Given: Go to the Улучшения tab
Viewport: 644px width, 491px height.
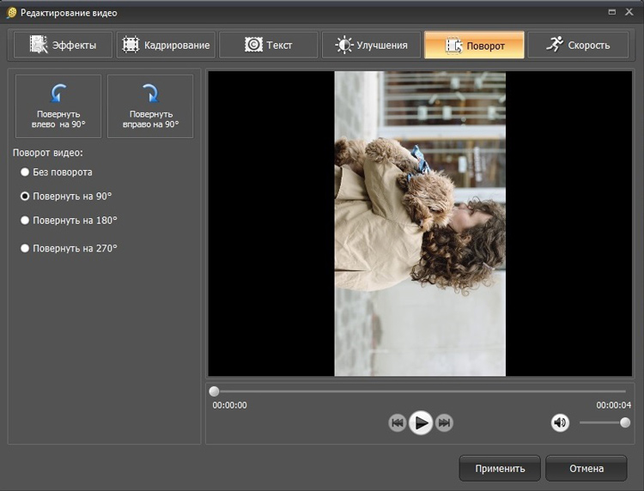Looking at the screenshot, I should click(x=371, y=45).
